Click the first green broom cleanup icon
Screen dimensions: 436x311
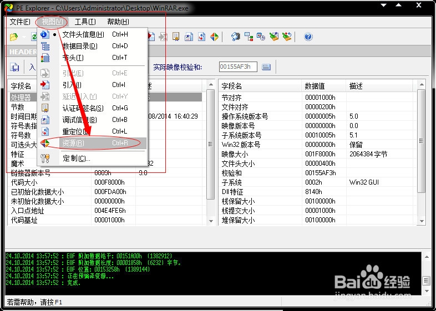(274, 37)
